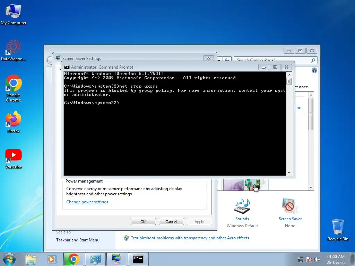The image size is (355, 266).
Task: Open My Computer desktop icon
Action: (x=14, y=14)
